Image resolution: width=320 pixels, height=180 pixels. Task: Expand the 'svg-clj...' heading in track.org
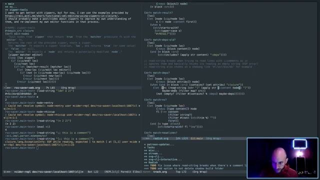154,156
